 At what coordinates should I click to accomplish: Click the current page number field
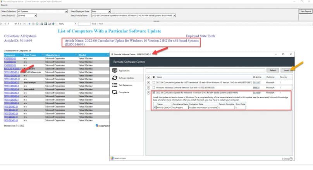10,24
